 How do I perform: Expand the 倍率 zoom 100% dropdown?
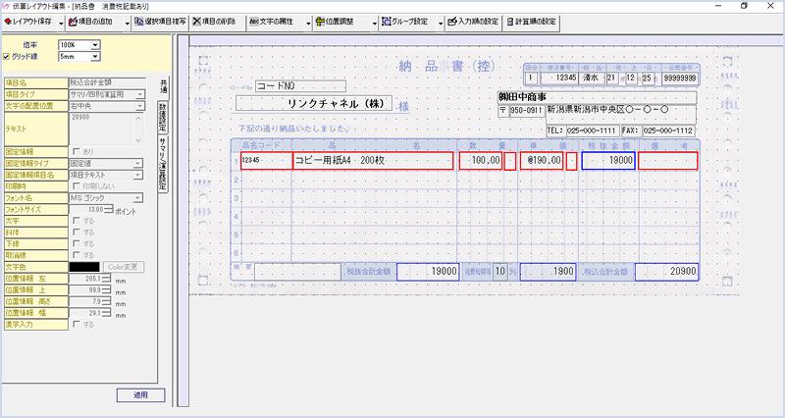[94, 45]
